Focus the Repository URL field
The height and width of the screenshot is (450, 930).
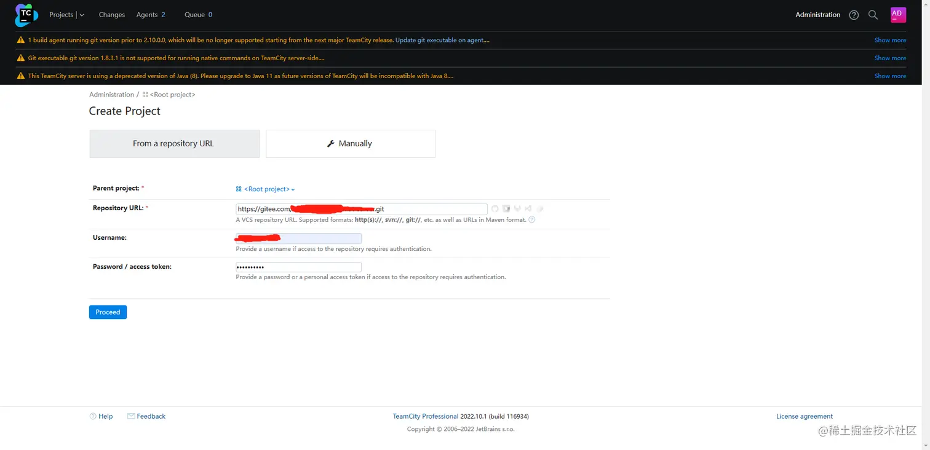tap(362, 209)
